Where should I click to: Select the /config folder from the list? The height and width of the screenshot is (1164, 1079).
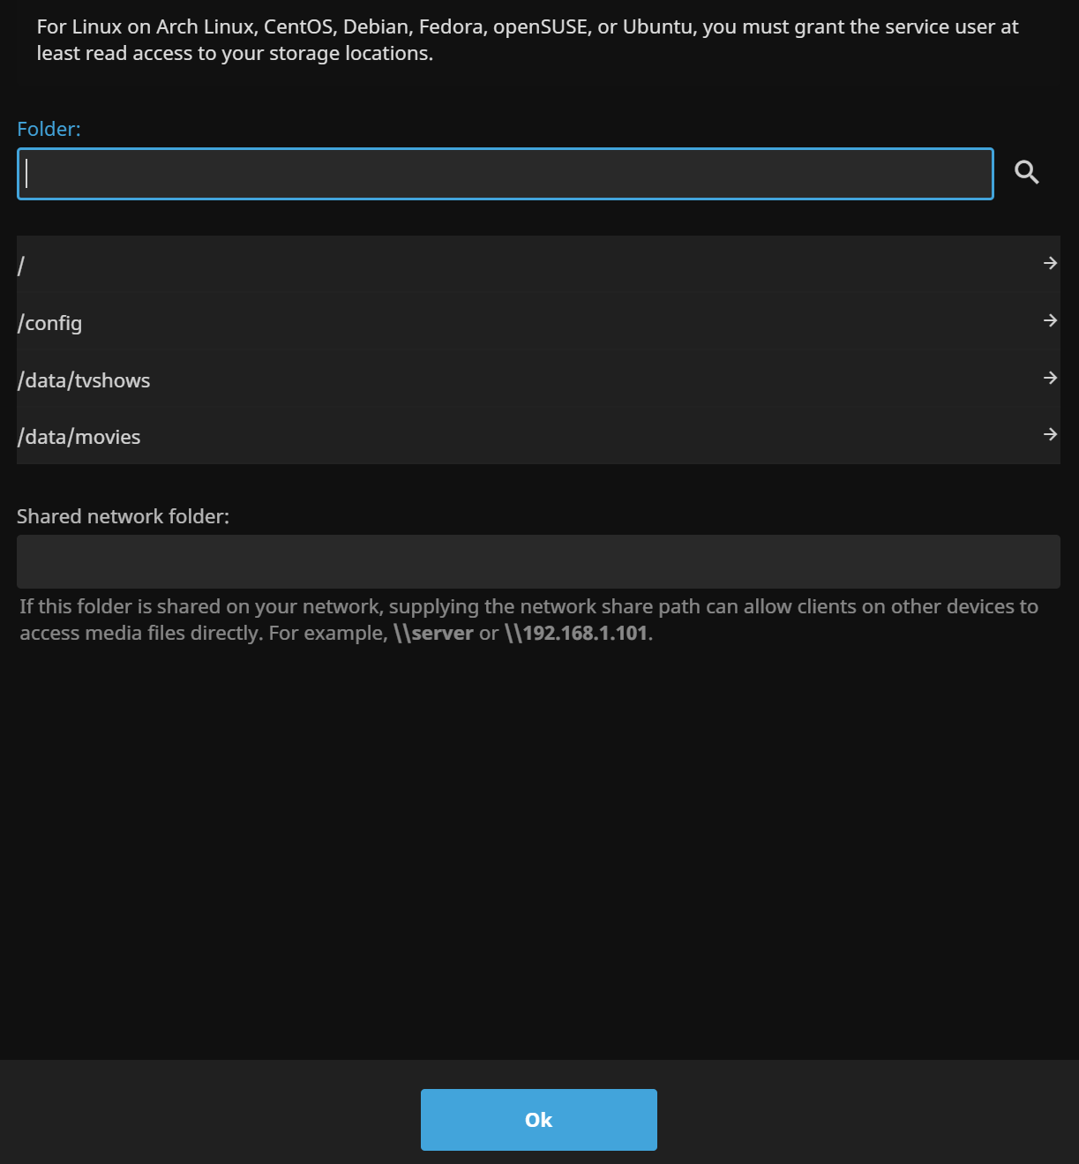pyautogui.click(x=353, y=322)
